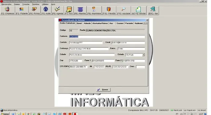This screenshot has height=115, width=211.
Task: Click the Skype icon in the taskbar
Action: coord(54,114)
